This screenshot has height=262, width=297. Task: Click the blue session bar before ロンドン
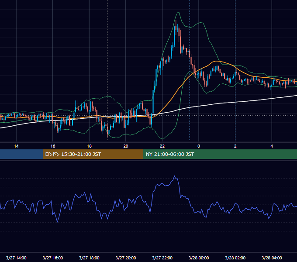tap(21, 154)
